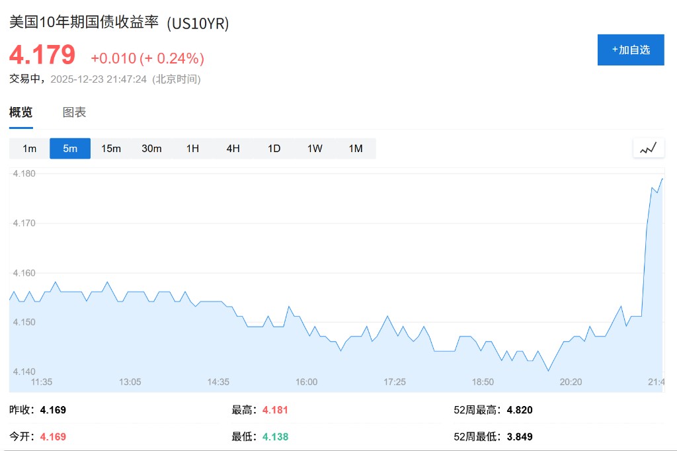This screenshot has height=451, width=677.
Task: Open the line chart type icon
Action: (x=648, y=148)
